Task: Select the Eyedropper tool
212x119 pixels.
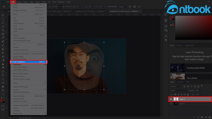Action: coord(3,38)
